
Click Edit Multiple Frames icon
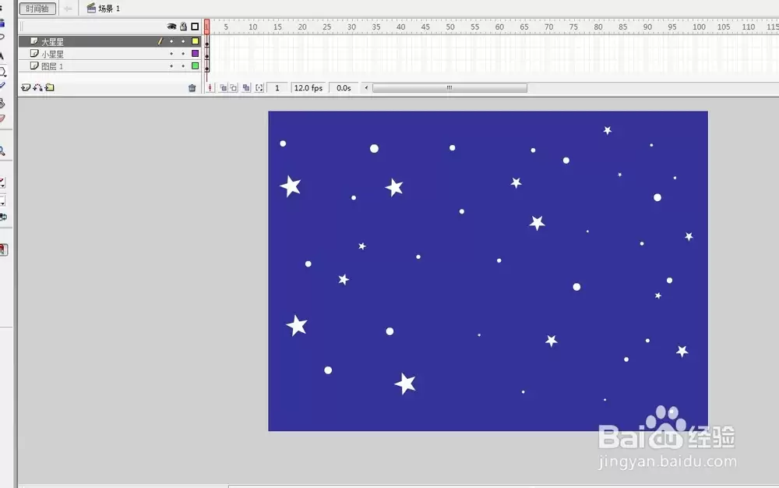246,88
